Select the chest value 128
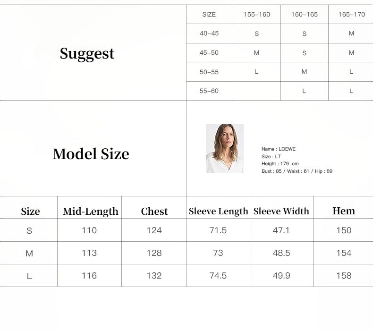 (x=154, y=253)
